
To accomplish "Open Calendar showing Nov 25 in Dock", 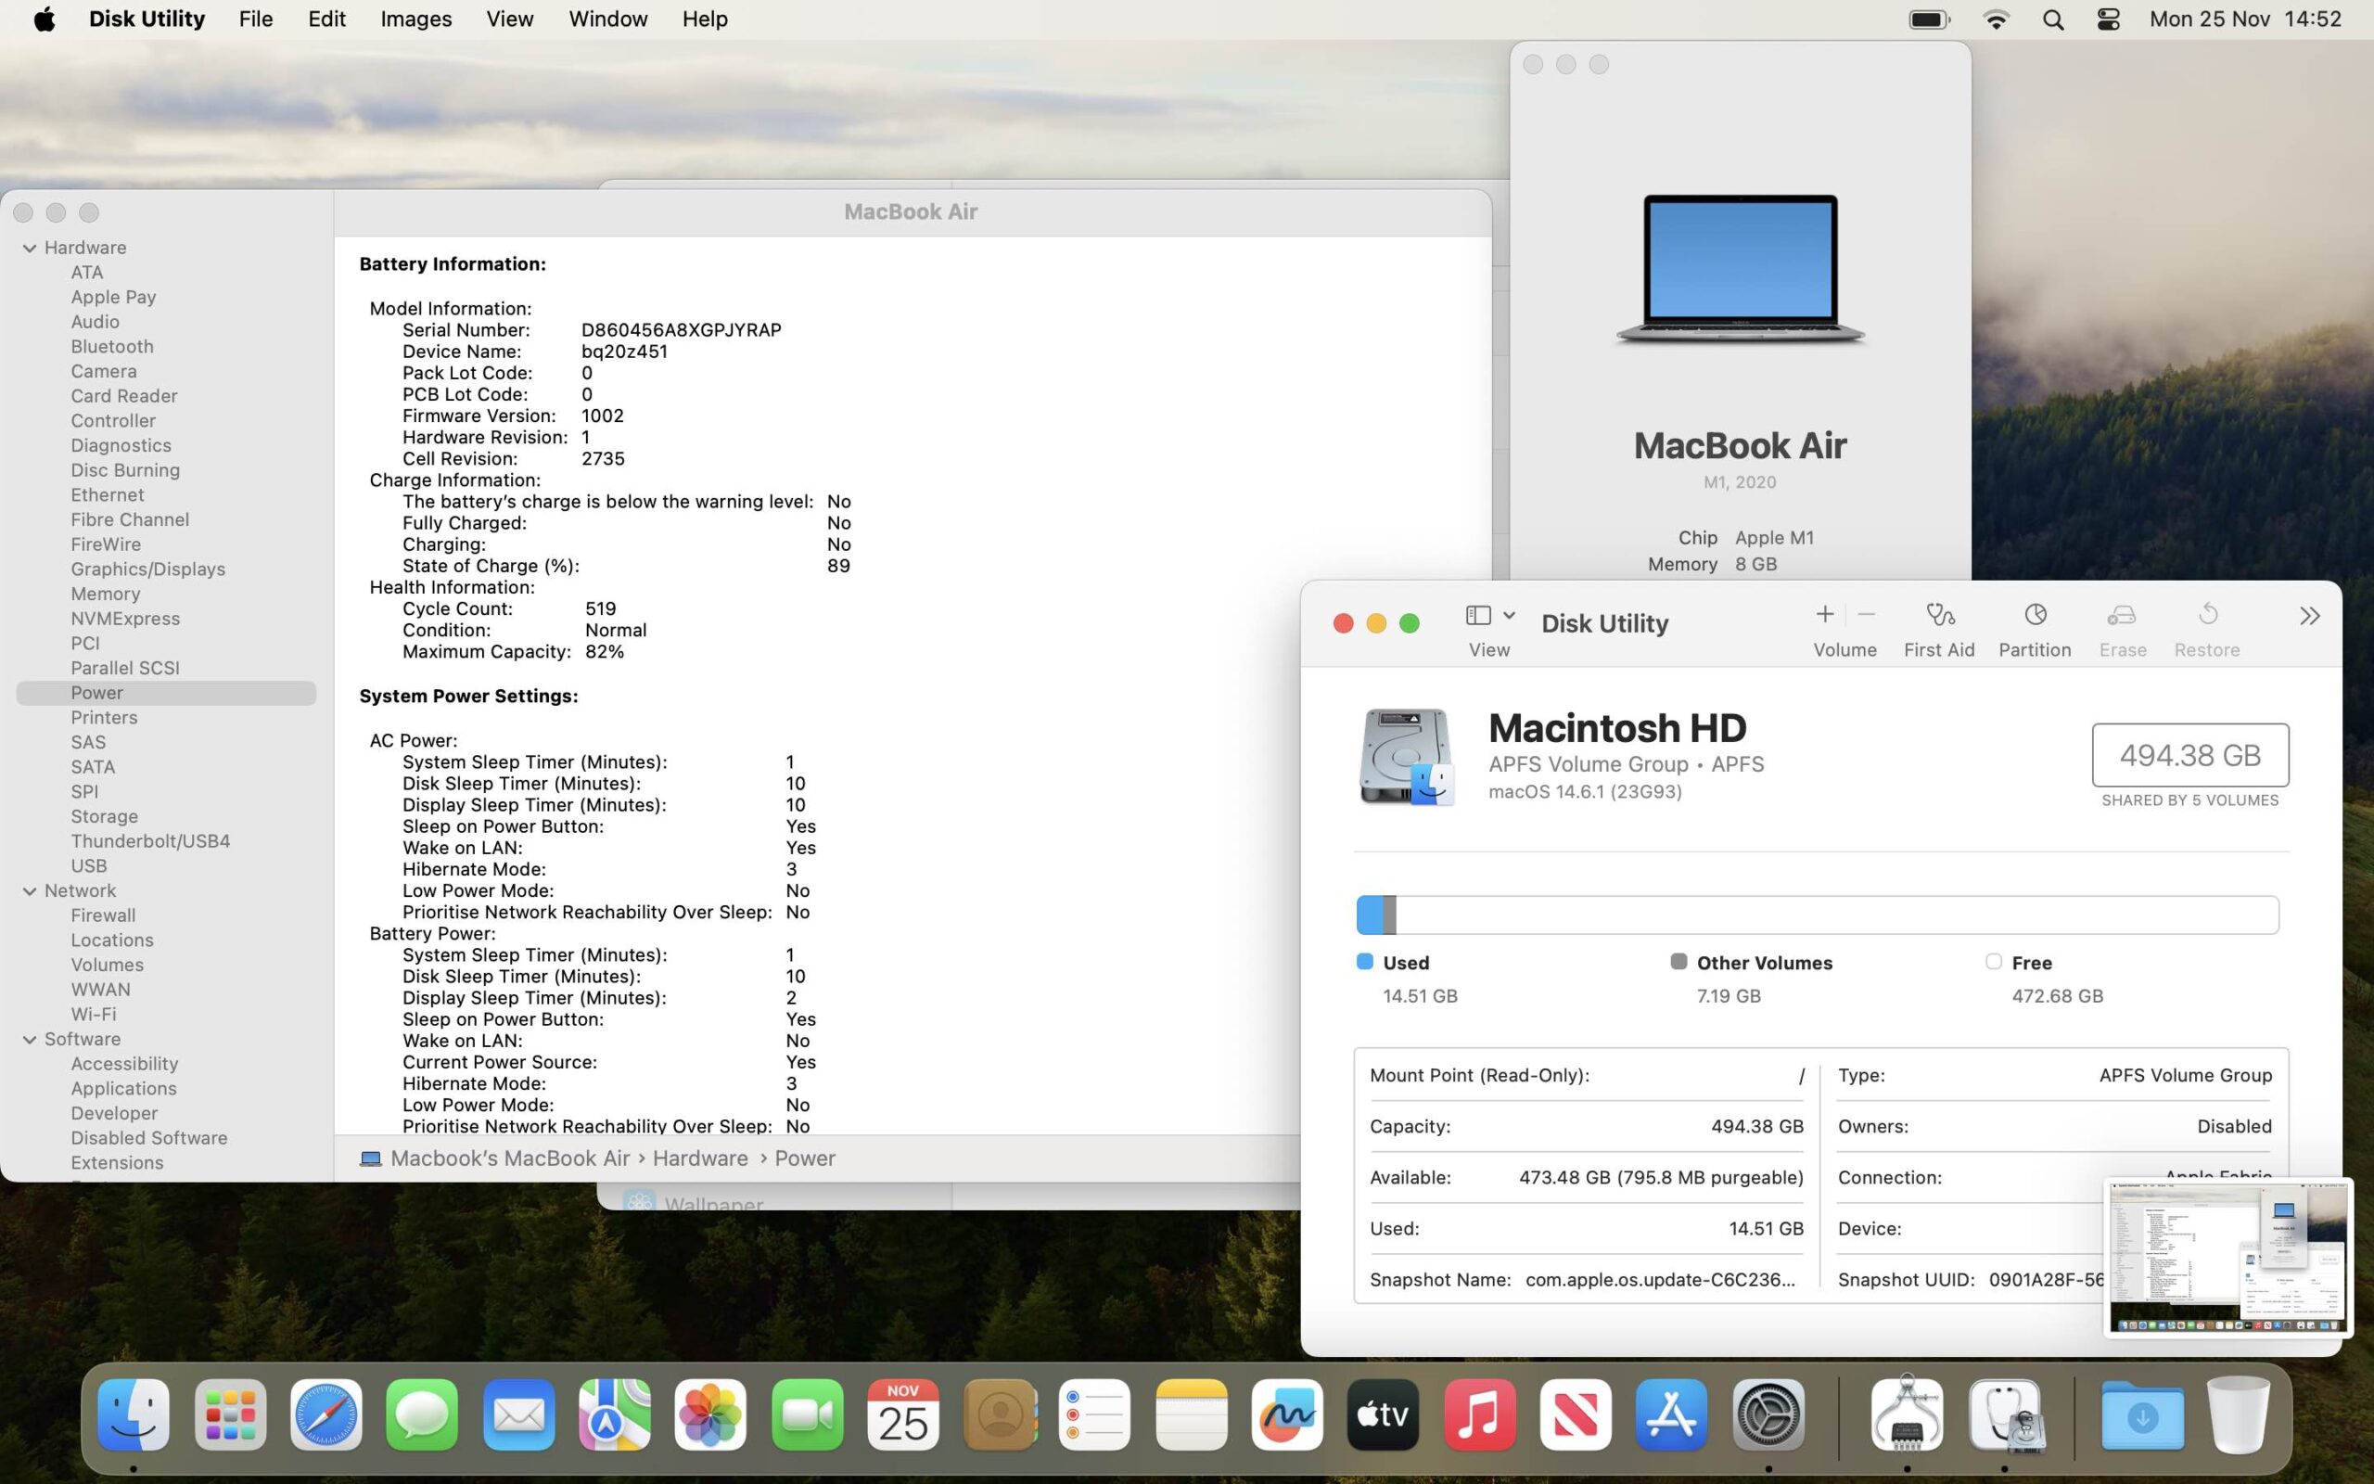I will 902,1414.
